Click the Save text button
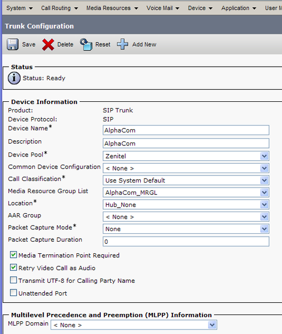 29,45
